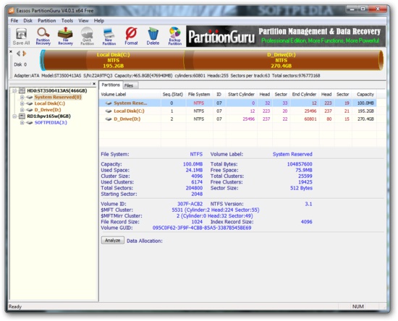The image size is (398, 321).
Task: Launch the File Recovery tool
Action: pos(65,36)
